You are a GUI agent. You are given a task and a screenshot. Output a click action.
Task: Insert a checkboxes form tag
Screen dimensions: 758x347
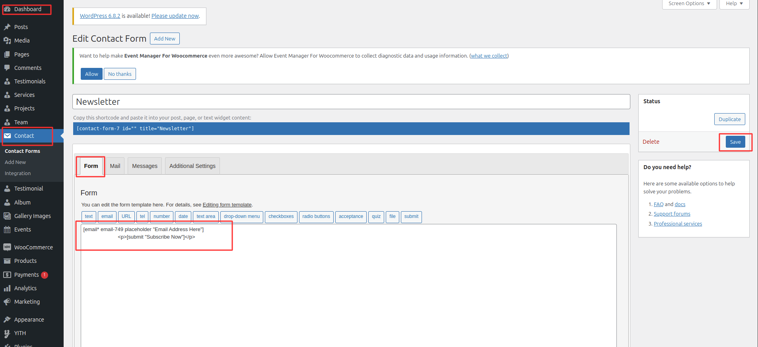click(281, 217)
